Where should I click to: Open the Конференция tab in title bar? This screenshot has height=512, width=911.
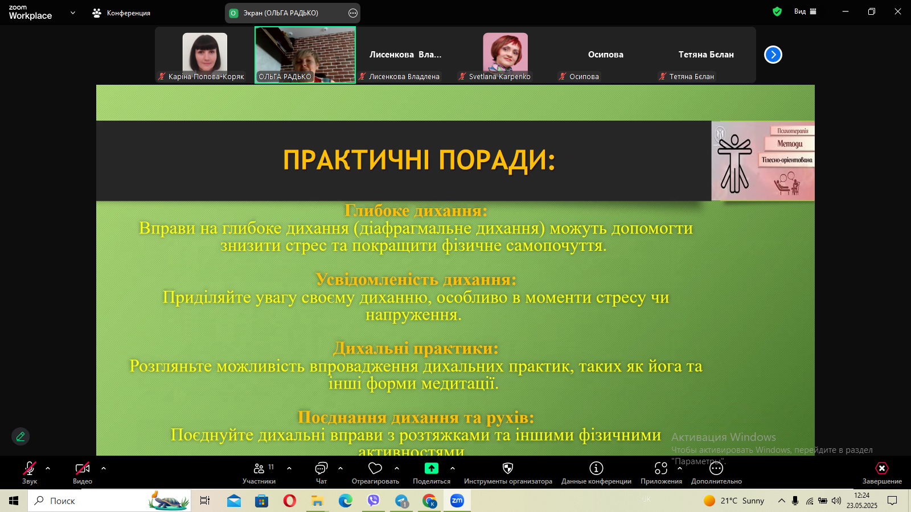[121, 13]
